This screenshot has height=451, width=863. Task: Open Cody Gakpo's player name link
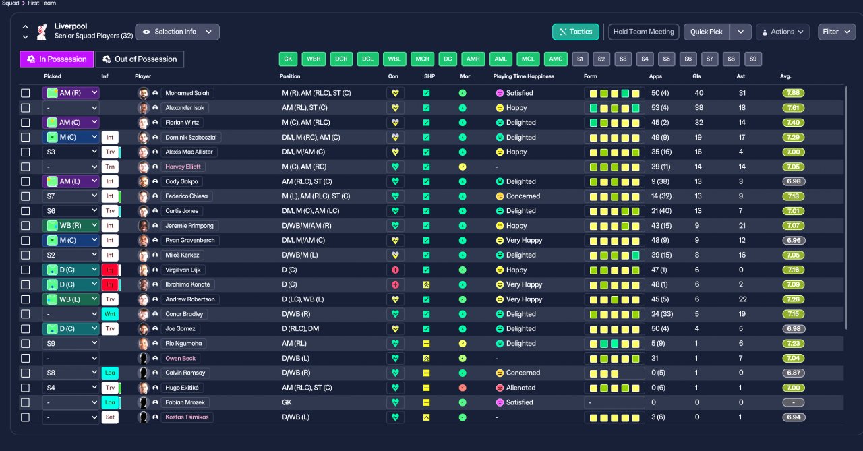click(x=182, y=181)
